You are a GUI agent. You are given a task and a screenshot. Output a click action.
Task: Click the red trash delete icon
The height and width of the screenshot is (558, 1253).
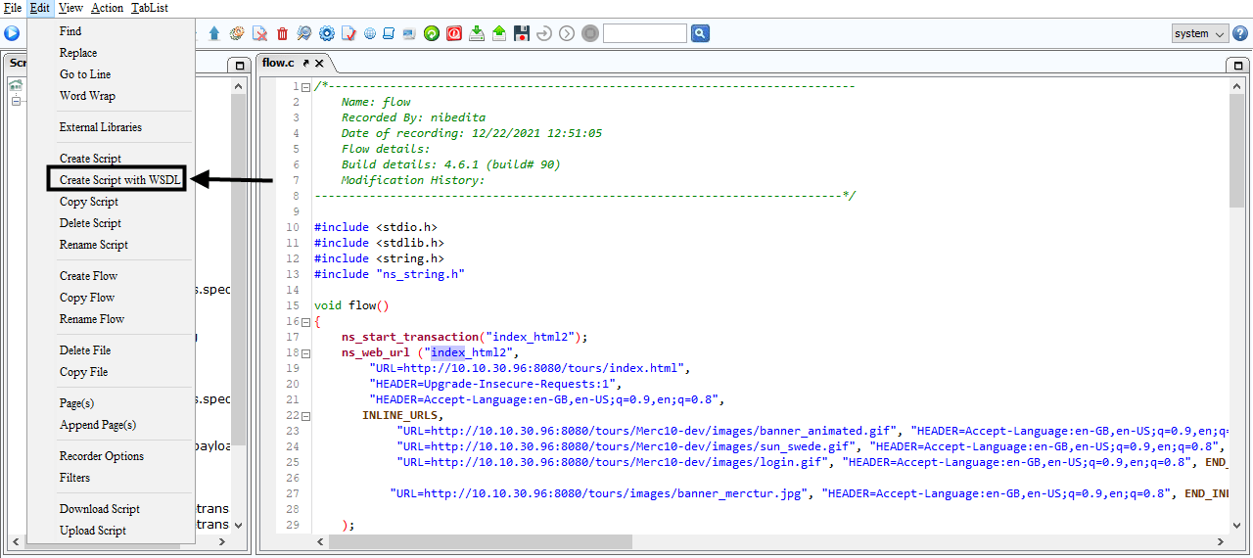[282, 33]
